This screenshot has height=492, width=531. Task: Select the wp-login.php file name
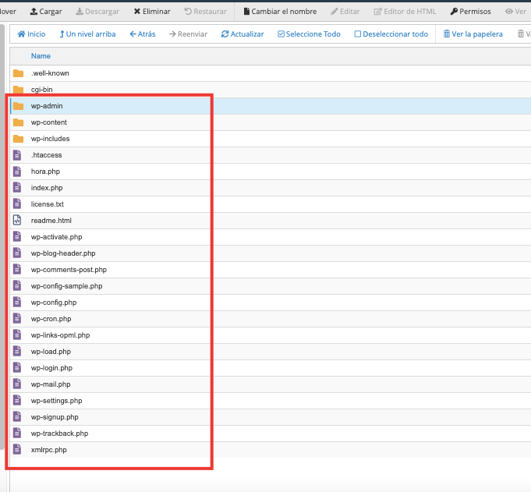pos(51,368)
